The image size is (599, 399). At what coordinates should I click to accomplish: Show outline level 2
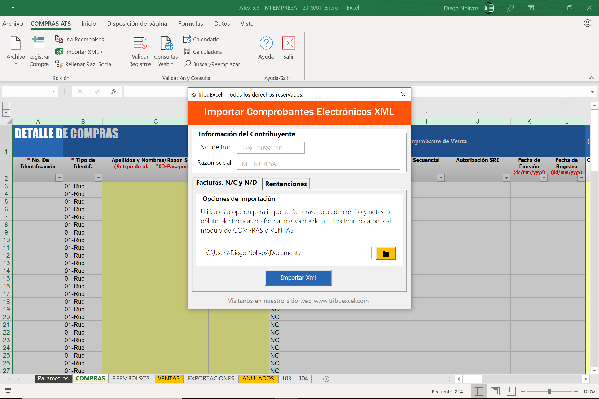pyautogui.click(x=6, y=113)
